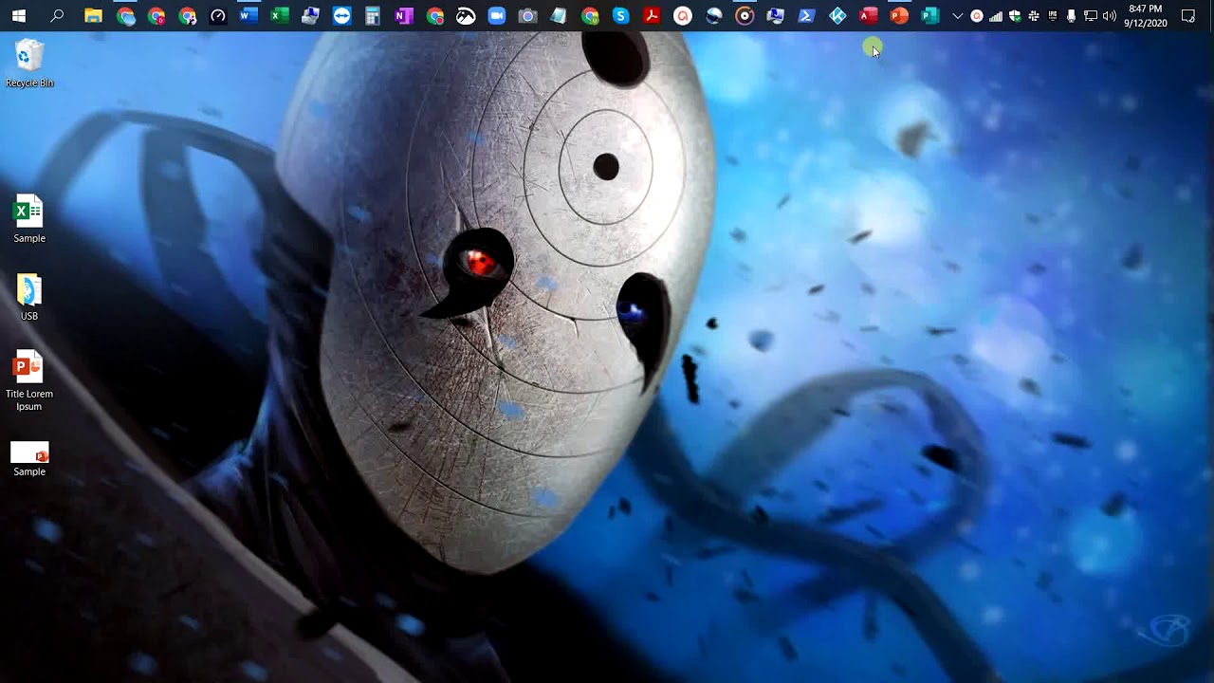
Task: Select the Sample PowerPoint file on desktop
Action: click(29, 459)
